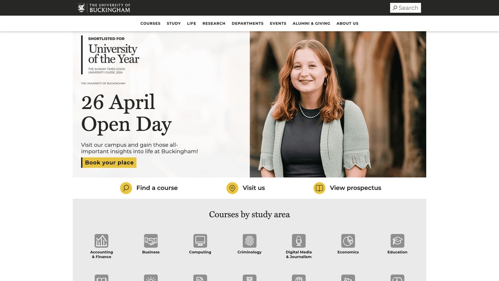The height and width of the screenshot is (281, 499).
Task: Click the yellow Find a course magnifier icon
Action: coord(126,188)
